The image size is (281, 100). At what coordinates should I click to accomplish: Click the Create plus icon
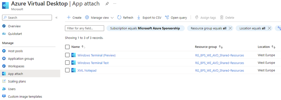pyautogui.click(x=69, y=17)
